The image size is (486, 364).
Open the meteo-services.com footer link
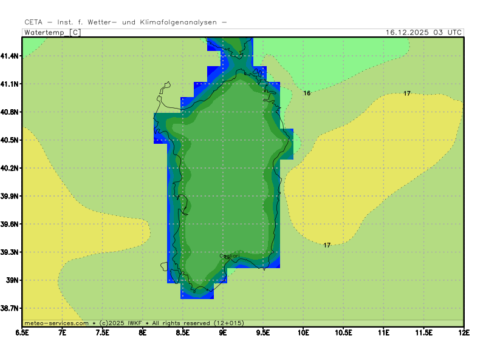coord(56,323)
